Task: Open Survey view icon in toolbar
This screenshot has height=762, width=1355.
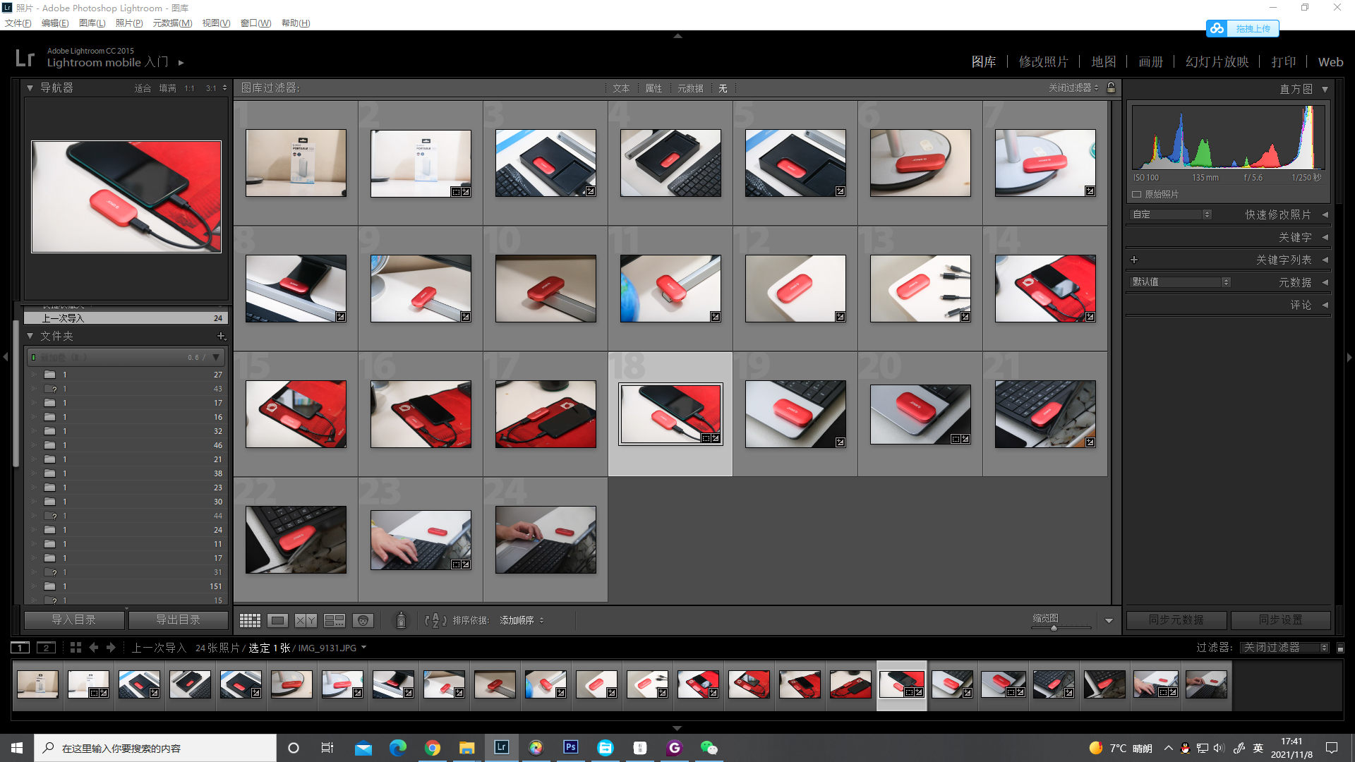Action: pyautogui.click(x=334, y=620)
